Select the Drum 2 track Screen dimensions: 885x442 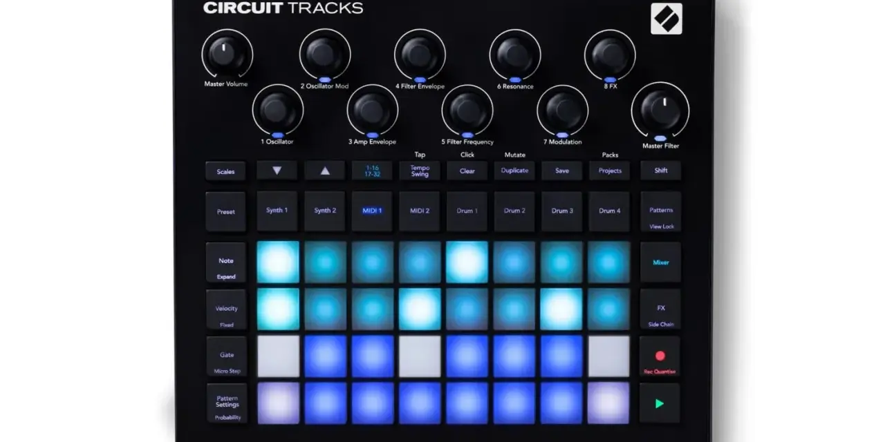[x=514, y=211]
